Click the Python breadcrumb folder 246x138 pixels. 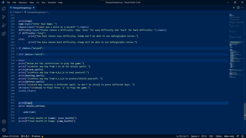click(18, 12)
